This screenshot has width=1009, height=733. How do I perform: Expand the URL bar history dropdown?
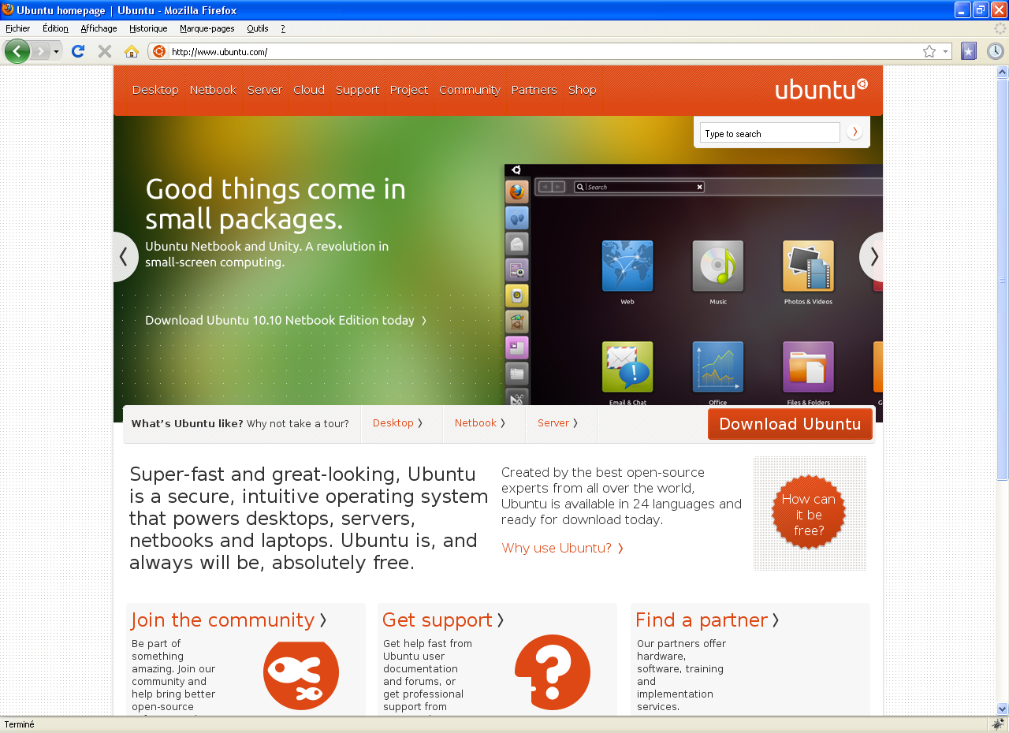945,51
